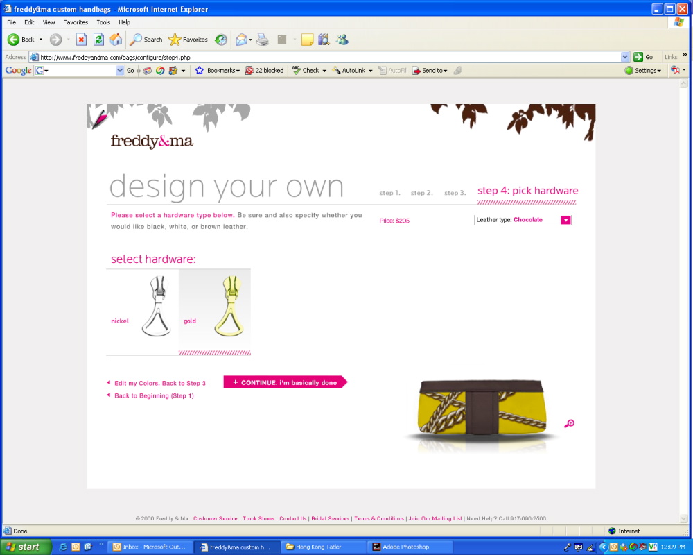Open the File menu

(12, 22)
